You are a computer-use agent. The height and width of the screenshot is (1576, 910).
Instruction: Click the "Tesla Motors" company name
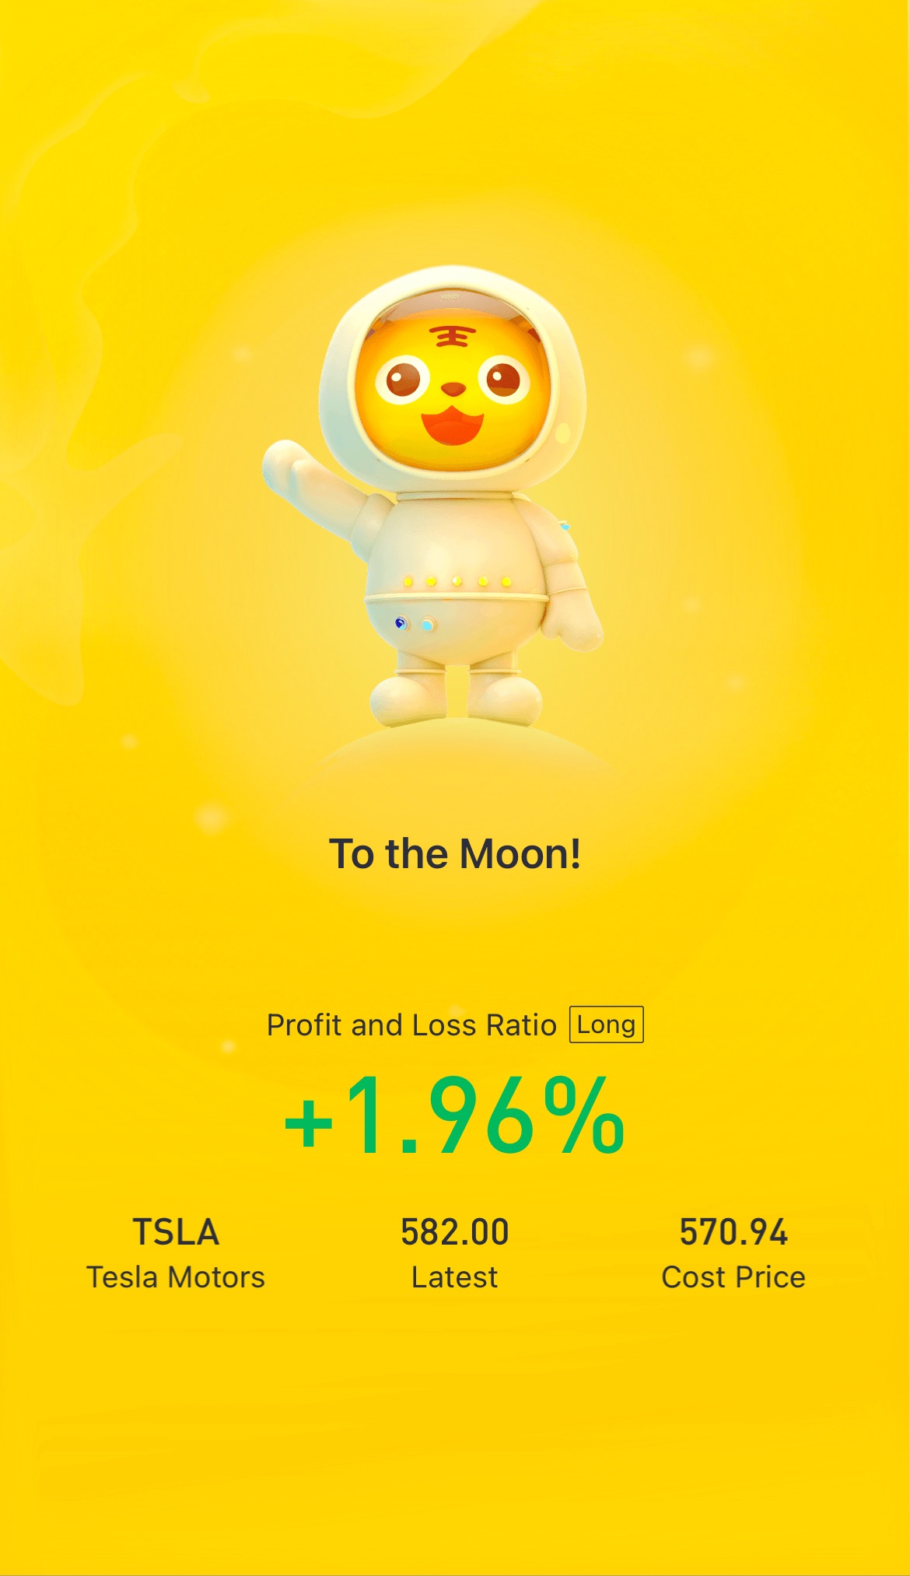(176, 1277)
